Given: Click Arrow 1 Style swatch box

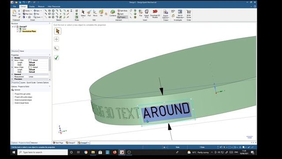Looking at the screenshot, I should [x=30, y=60].
